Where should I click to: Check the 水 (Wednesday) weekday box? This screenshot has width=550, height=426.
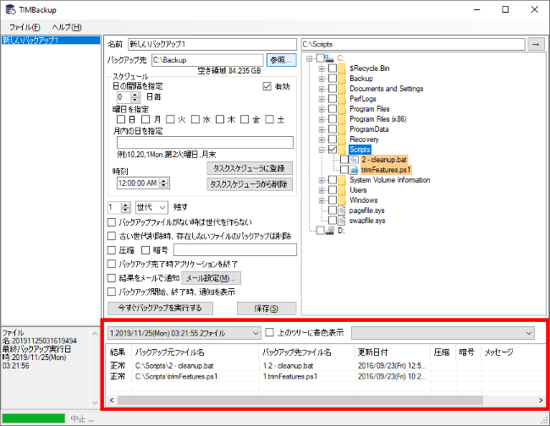click(x=195, y=119)
